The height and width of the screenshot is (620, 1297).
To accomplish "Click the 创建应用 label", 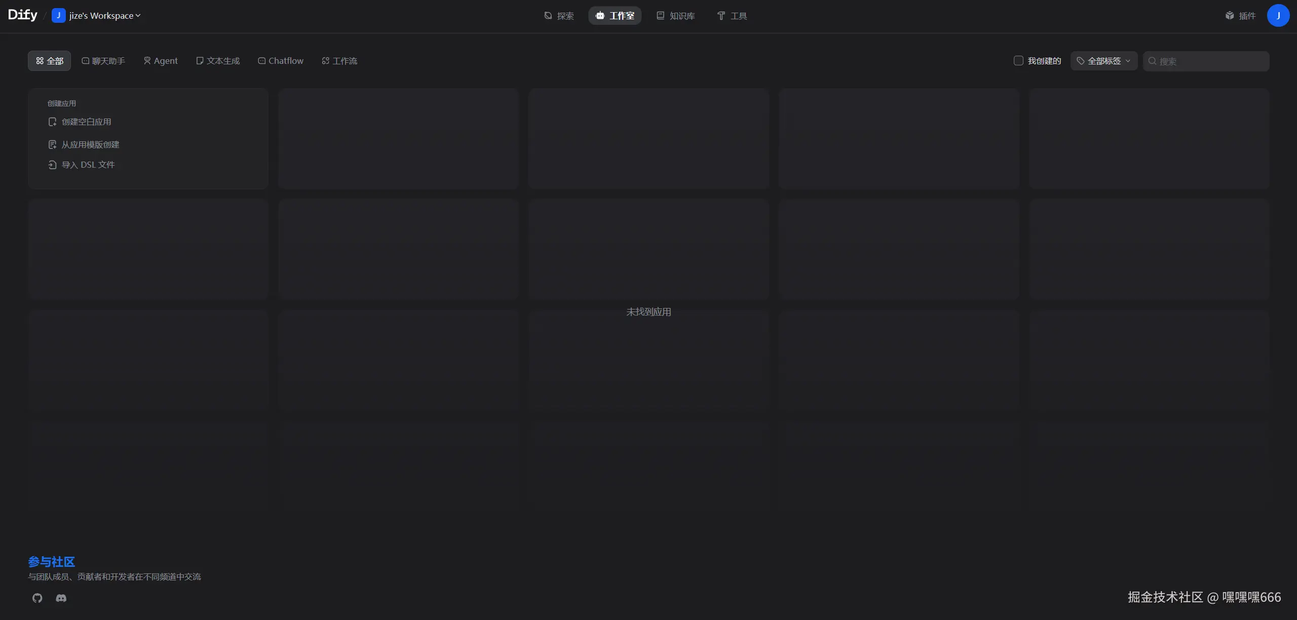I will (x=62, y=103).
